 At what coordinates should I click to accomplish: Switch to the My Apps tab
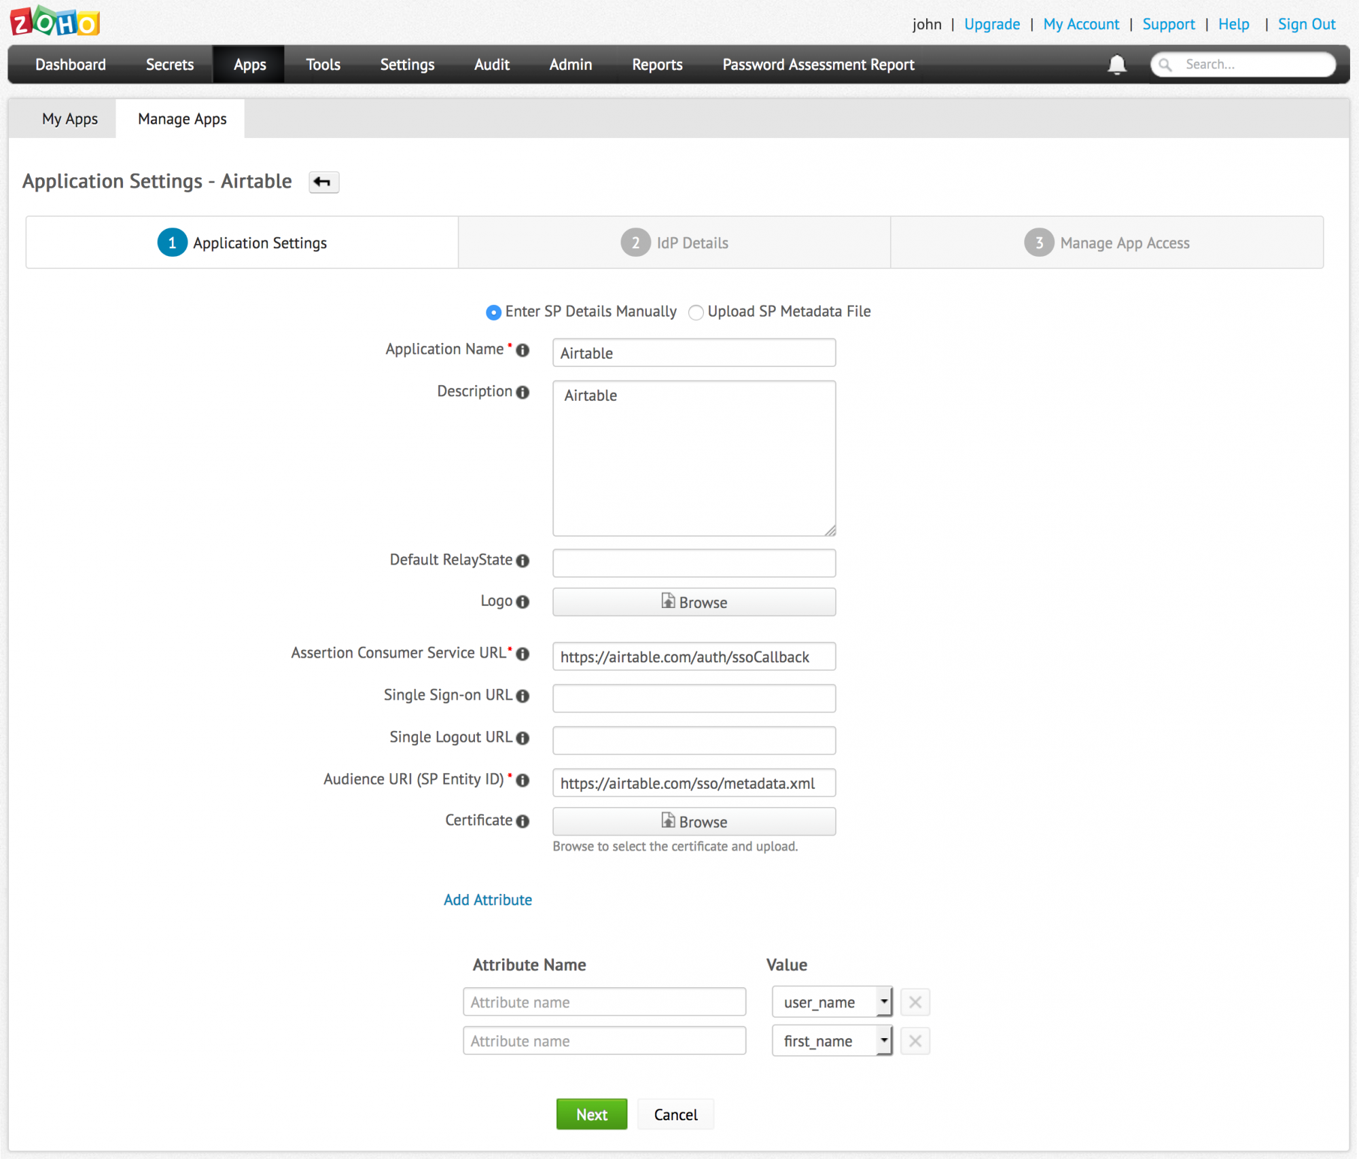point(70,119)
